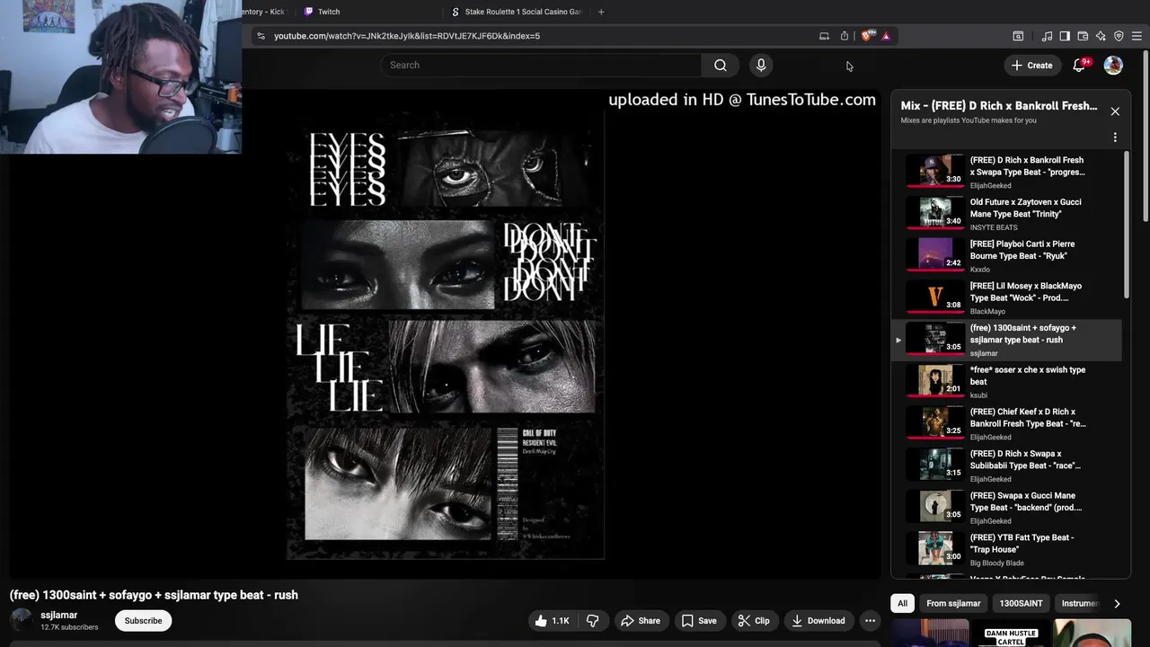Play Old Future x Zaytoven 'Trinity' beat

pos(1006,214)
